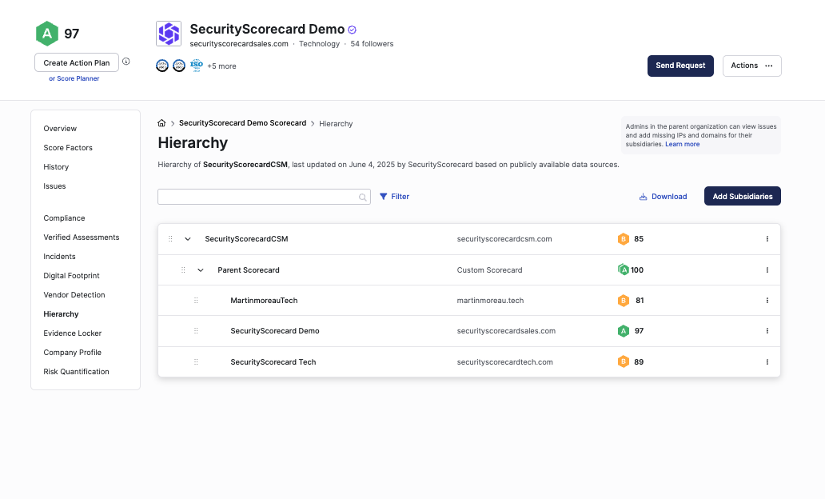The image size is (825, 499).
Task: Go to Score Factors in sidebar
Action: (68, 148)
